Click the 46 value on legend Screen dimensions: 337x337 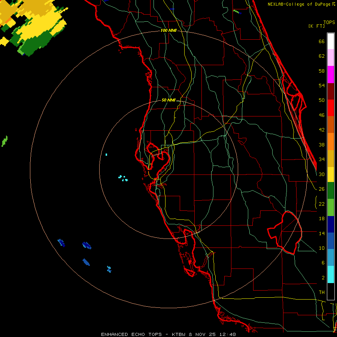point(322,115)
